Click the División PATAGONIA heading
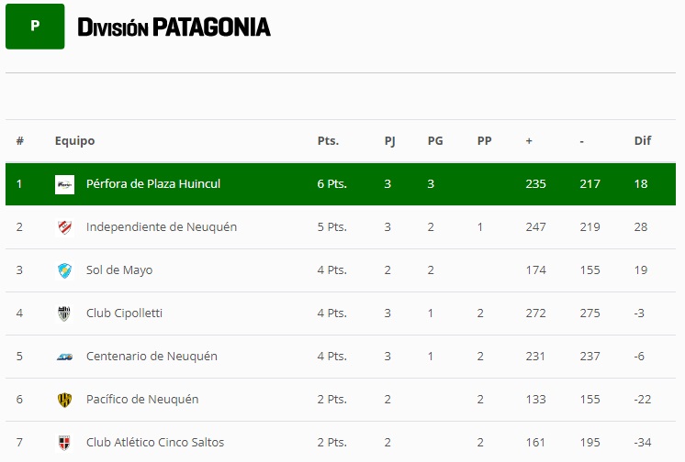 (174, 27)
